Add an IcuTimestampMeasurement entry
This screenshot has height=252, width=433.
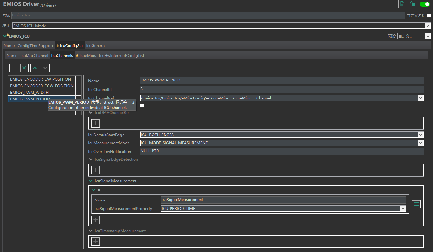pyautogui.click(x=95, y=241)
